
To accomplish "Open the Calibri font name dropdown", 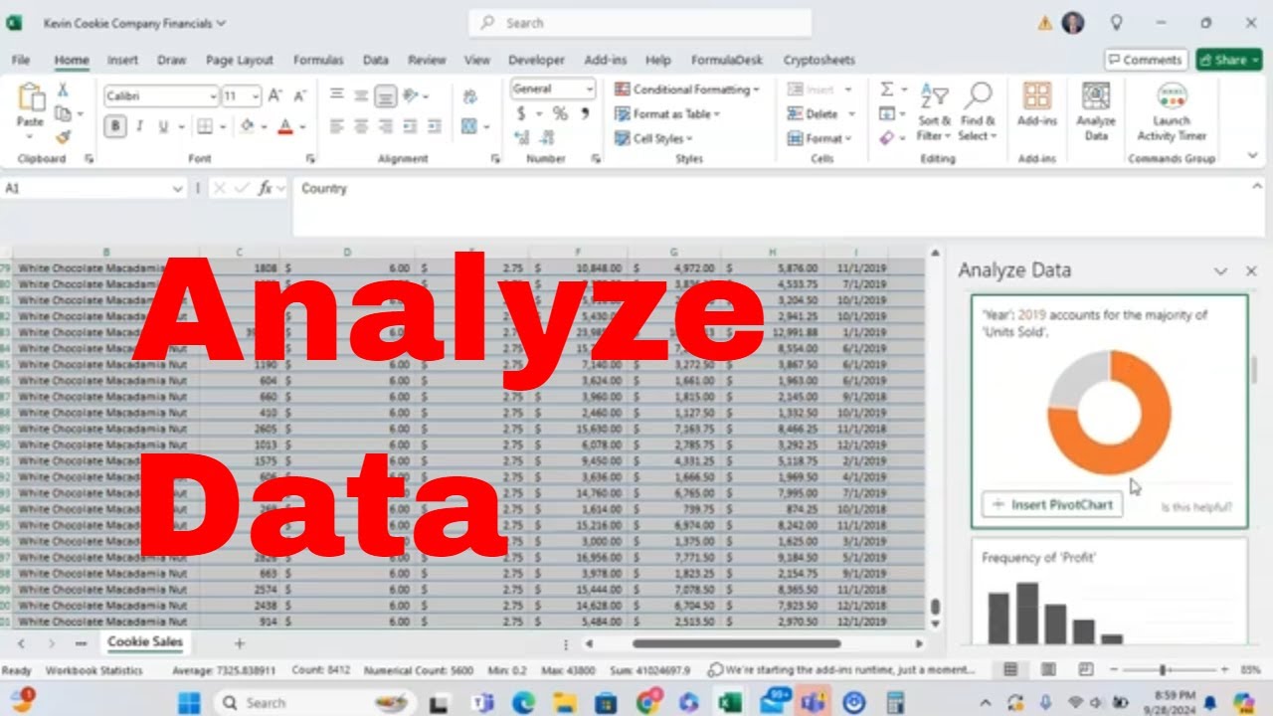I will 213,96.
